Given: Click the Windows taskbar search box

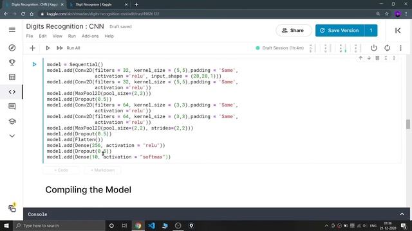Looking at the screenshot, I should (59, 225).
